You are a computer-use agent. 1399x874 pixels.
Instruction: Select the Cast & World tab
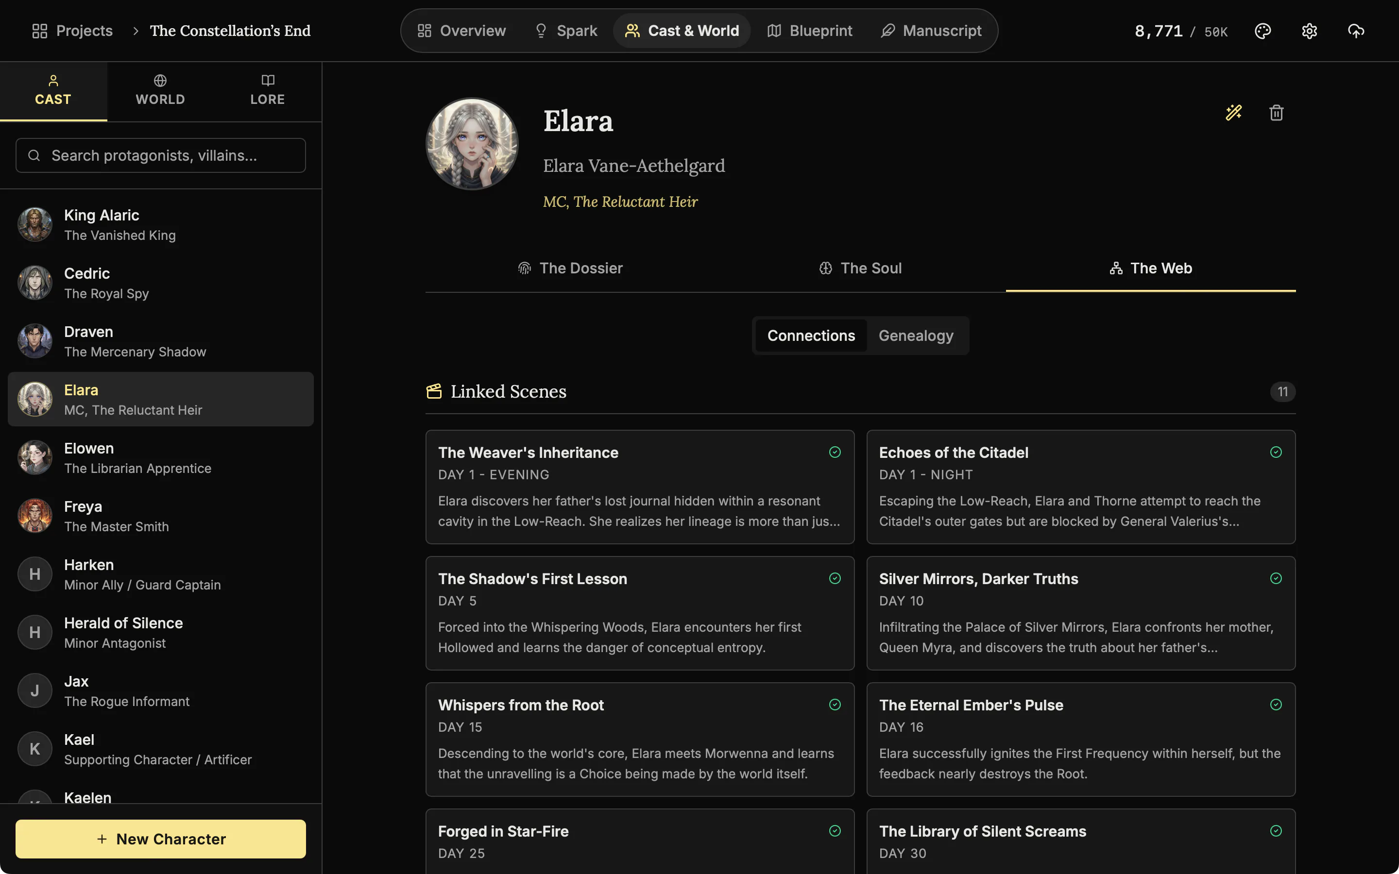point(682,31)
